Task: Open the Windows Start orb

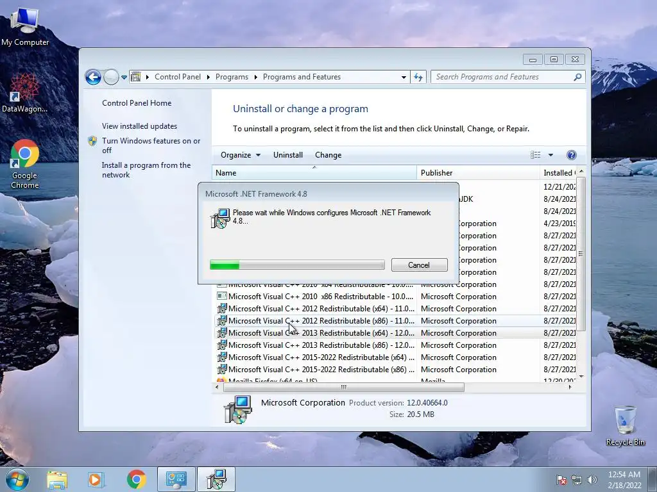Action: [17, 479]
